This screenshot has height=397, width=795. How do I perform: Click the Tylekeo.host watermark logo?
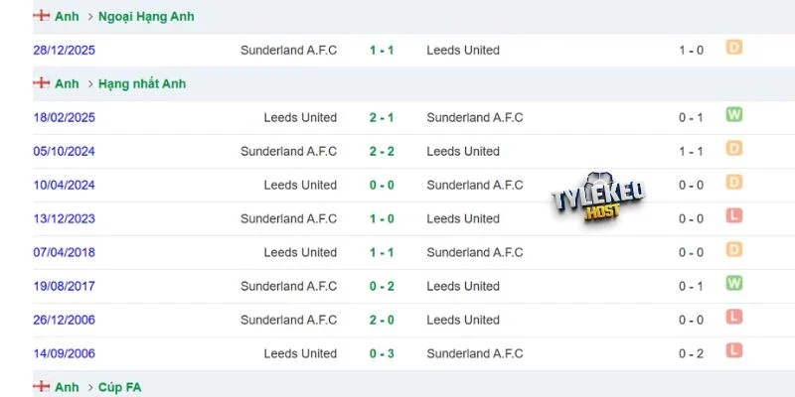click(598, 198)
